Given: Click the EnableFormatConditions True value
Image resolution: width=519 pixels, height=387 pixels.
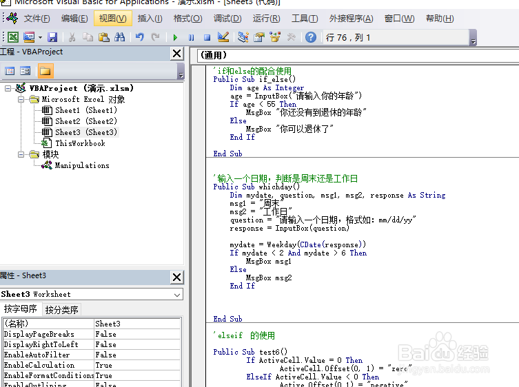Looking at the screenshot, I should 137,375.
